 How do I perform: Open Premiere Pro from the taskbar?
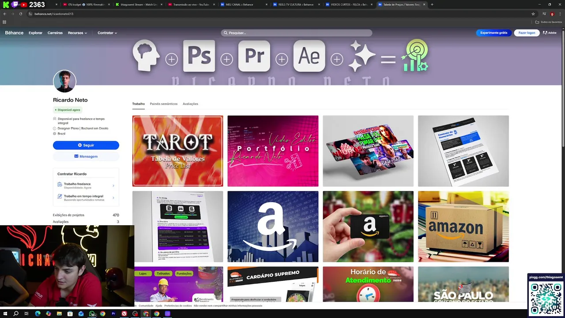tap(113, 314)
